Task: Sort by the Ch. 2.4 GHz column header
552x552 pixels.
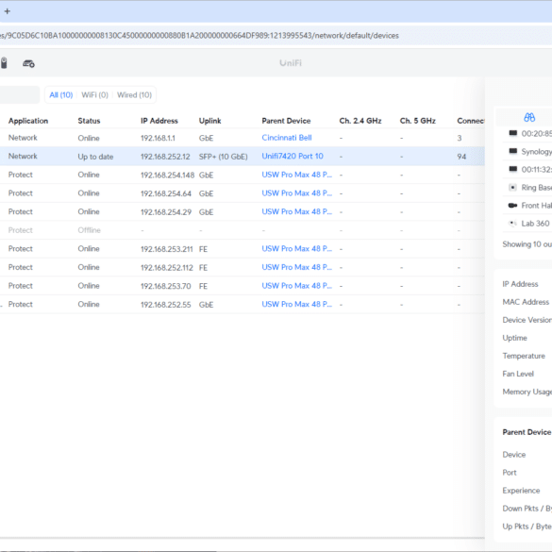Action: point(360,121)
